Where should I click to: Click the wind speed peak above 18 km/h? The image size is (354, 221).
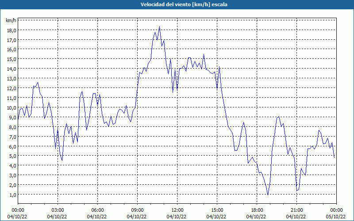[x=159, y=27]
